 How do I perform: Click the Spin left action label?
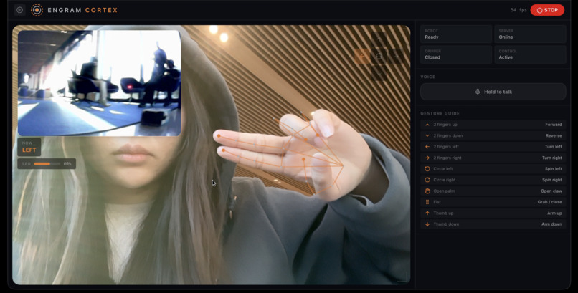(554, 169)
